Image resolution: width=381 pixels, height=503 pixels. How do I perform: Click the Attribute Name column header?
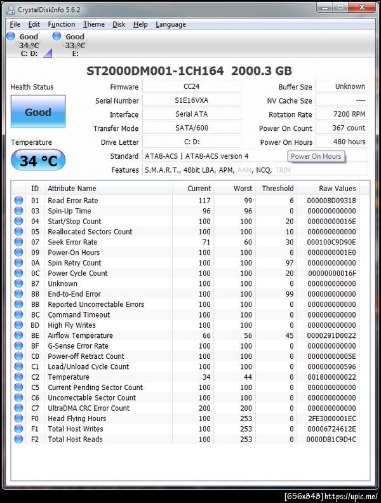pos(108,188)
